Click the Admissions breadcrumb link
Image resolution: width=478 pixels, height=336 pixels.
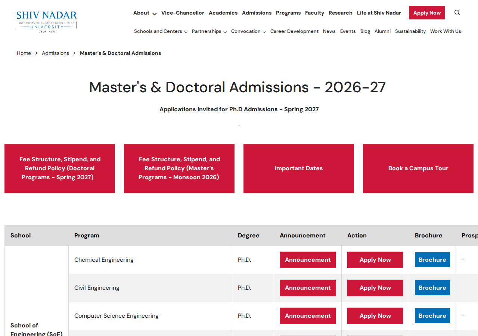click(55, 53)
